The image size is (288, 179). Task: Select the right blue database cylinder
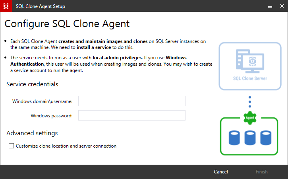coord(265,138)
